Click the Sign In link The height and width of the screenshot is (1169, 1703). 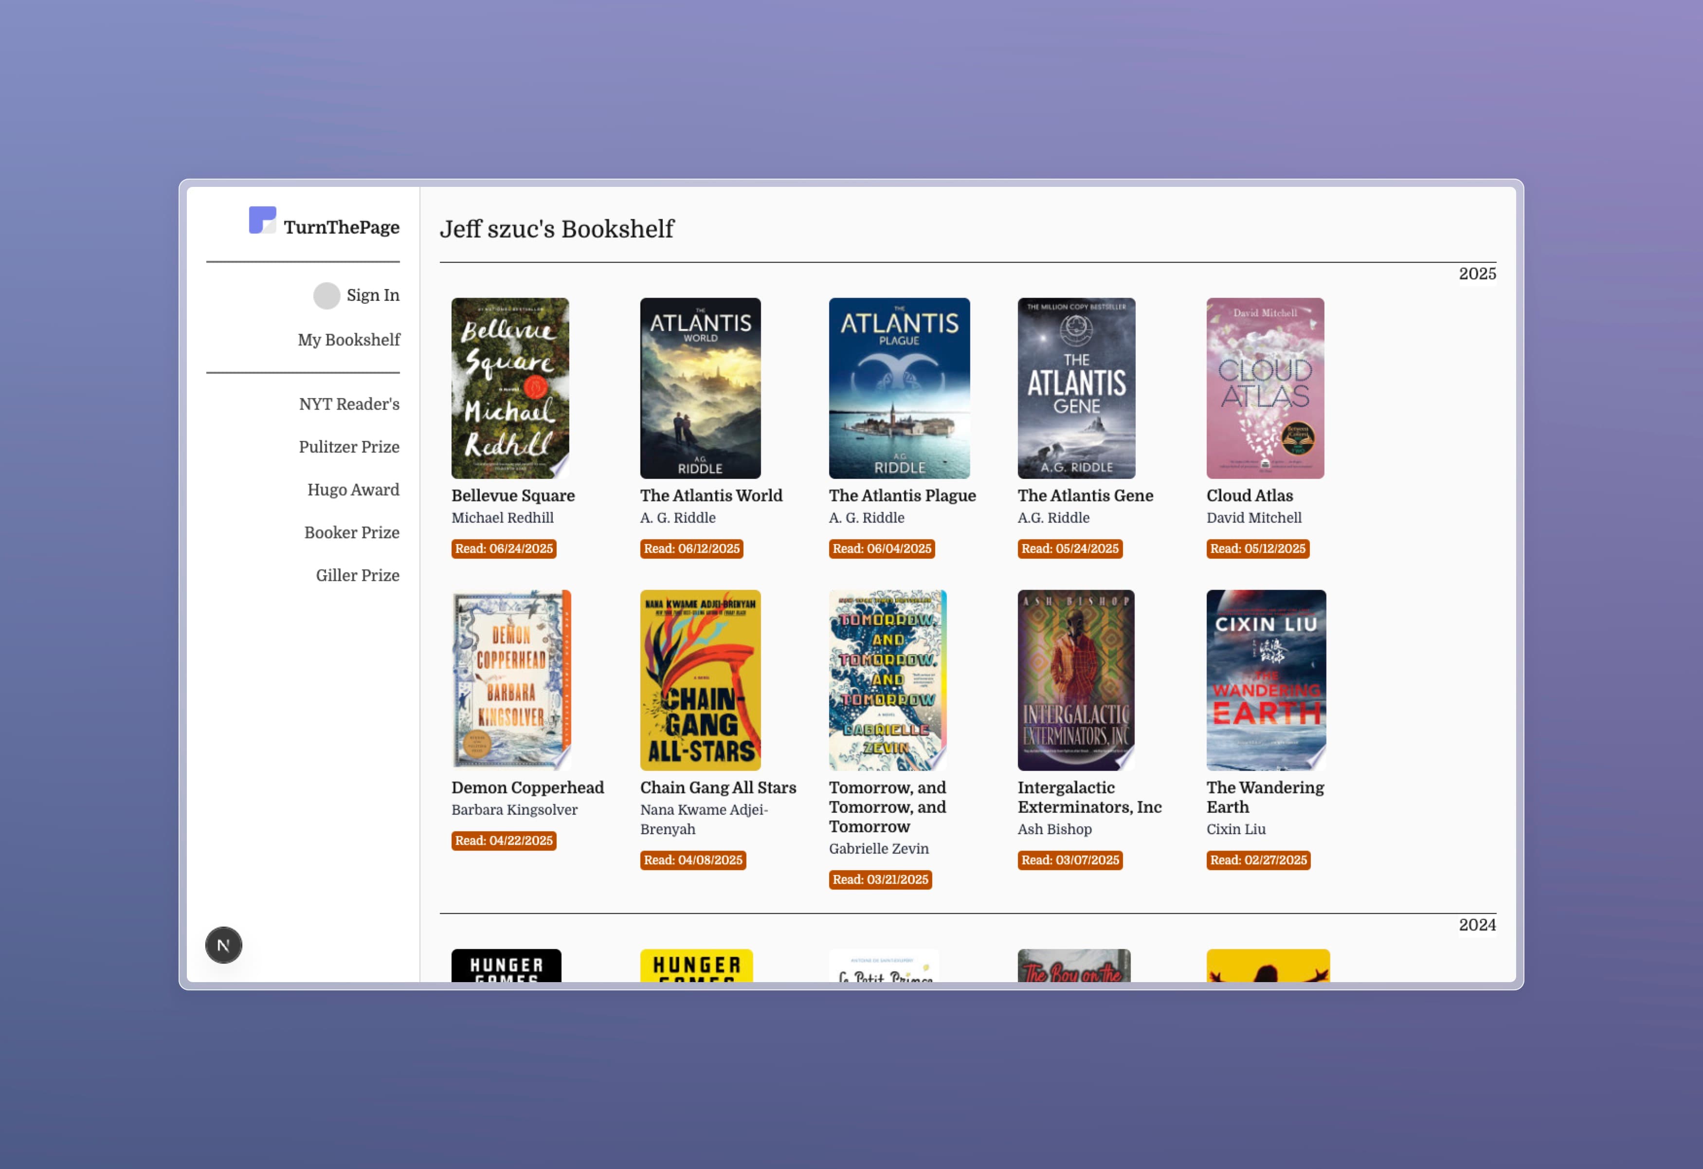[x=373, y=295]
